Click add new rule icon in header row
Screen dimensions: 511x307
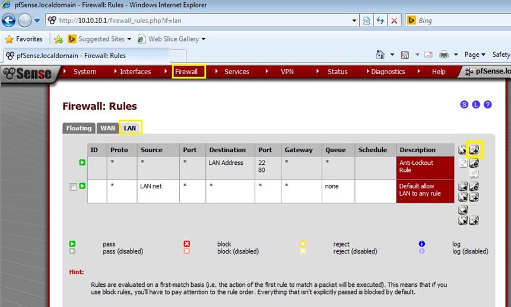click(x=474, y=150)
